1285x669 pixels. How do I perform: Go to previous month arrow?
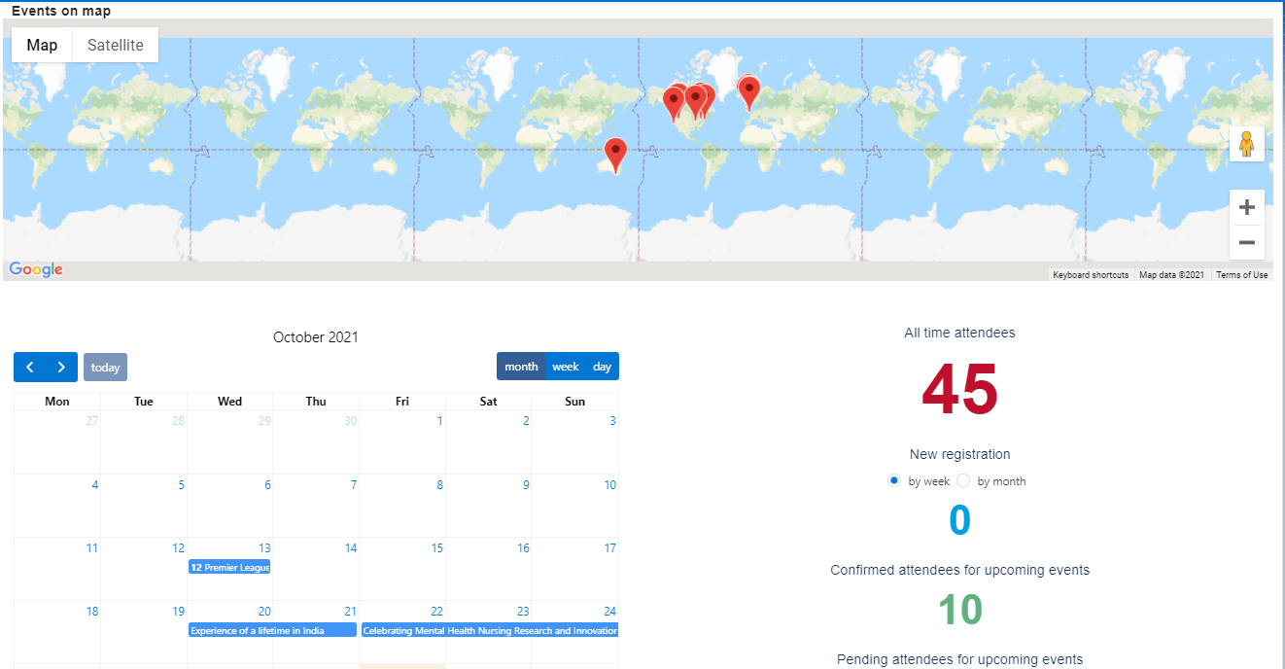click(30, 367)
